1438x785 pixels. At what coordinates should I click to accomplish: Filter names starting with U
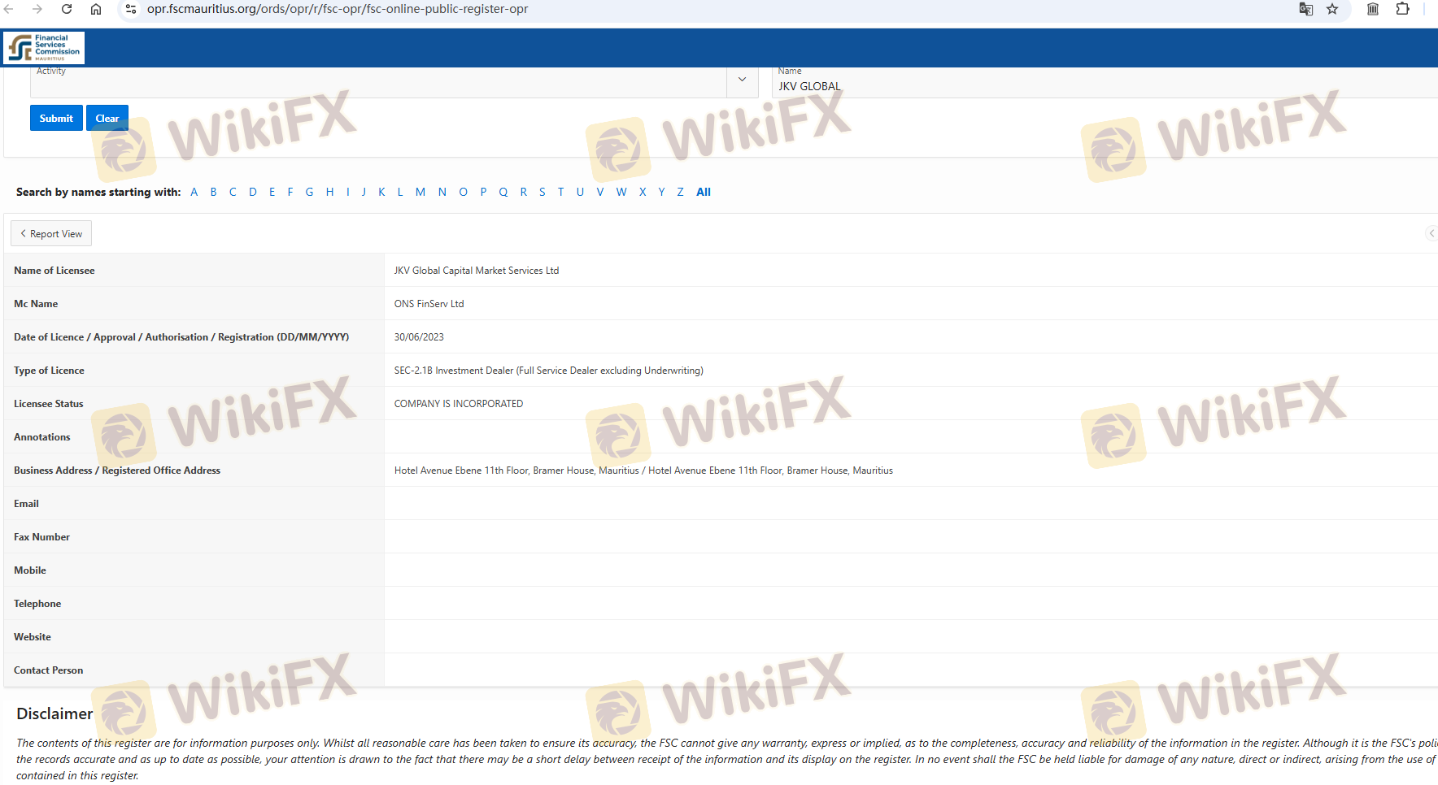[580, 192]
